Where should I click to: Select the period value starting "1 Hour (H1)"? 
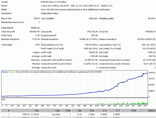point(77,6)
